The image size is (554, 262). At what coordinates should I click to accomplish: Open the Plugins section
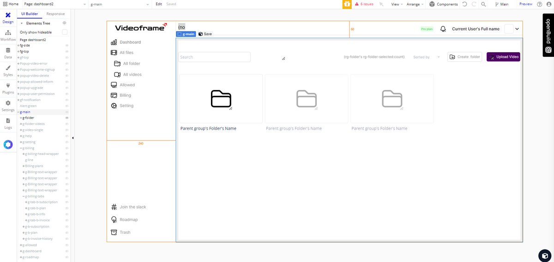(8, 88)
